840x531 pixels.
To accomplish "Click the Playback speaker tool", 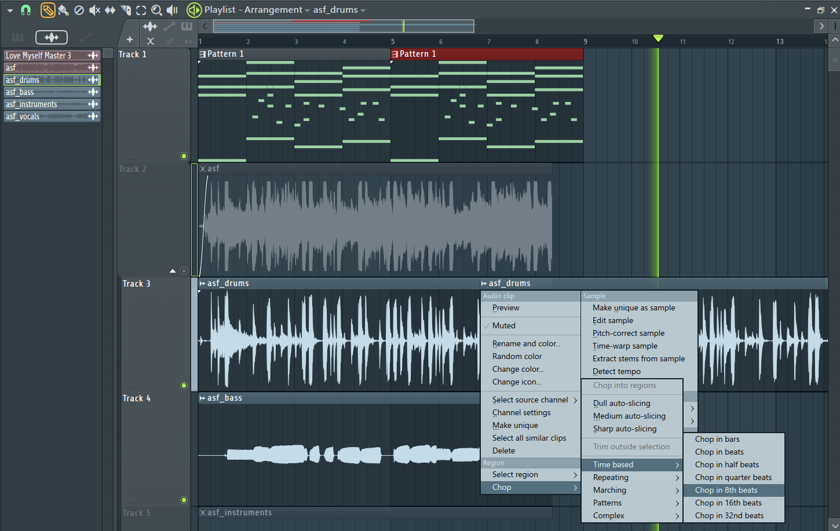I will [172, 10].
